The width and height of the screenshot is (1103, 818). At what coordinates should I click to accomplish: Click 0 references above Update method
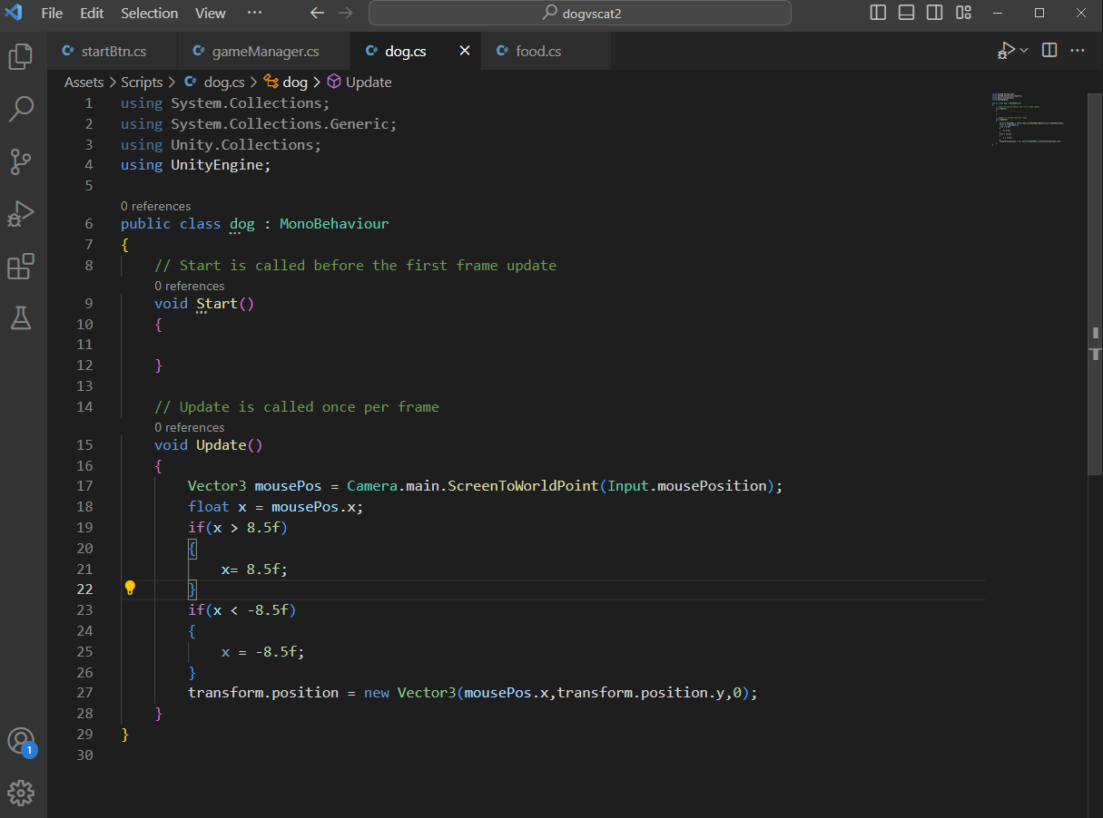pos(190,427)
